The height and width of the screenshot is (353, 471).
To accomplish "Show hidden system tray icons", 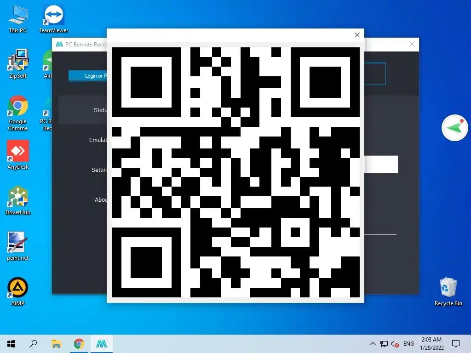I will (x=373, y=344).
